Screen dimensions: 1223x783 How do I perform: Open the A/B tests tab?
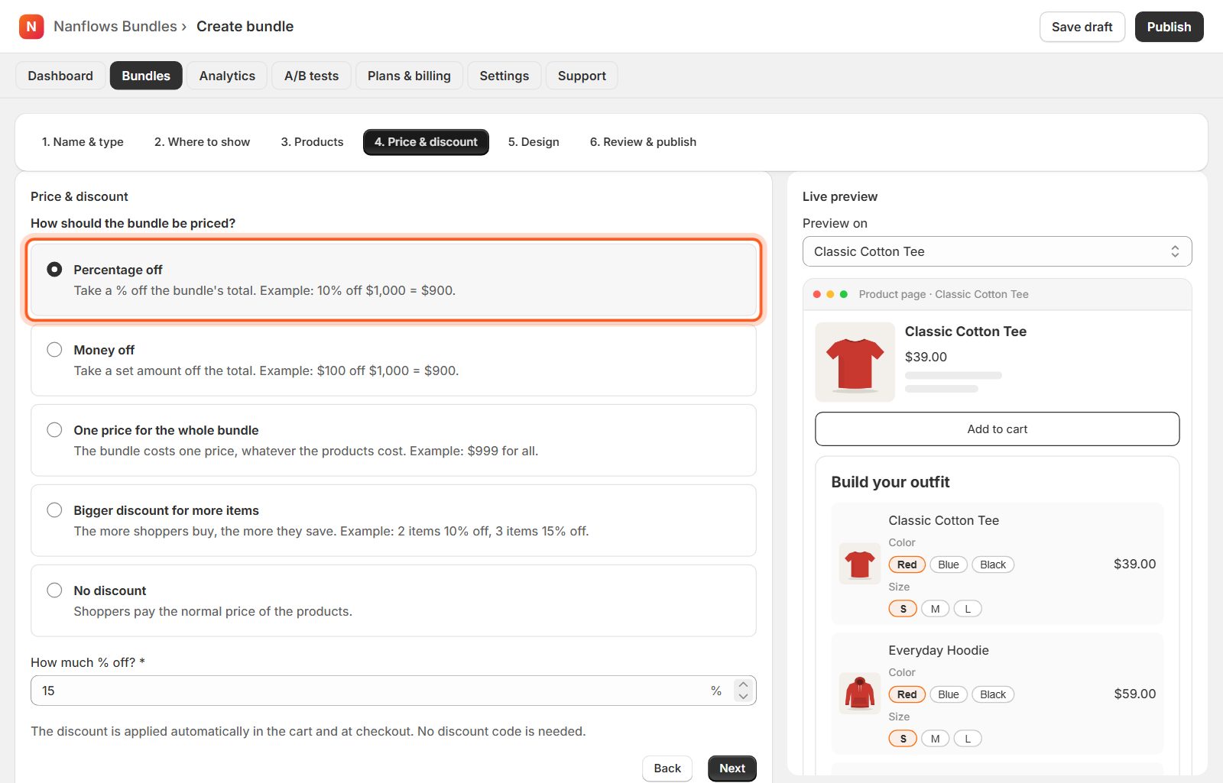[311, 76]
